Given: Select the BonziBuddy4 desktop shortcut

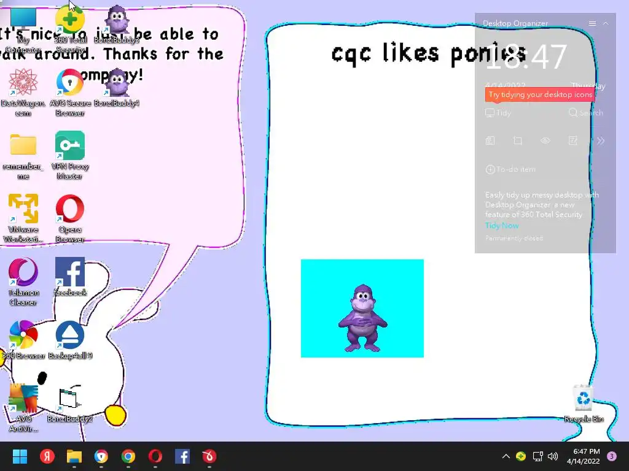Looking at the screenshot, I should (117, 87).
